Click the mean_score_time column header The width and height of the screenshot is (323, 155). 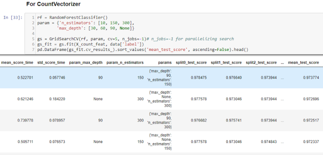17,63
